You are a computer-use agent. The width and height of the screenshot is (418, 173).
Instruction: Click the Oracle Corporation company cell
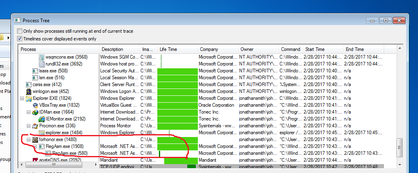[217, 105]
